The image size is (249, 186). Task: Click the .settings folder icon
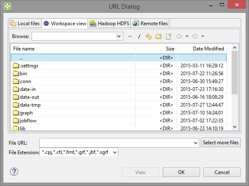16,65
